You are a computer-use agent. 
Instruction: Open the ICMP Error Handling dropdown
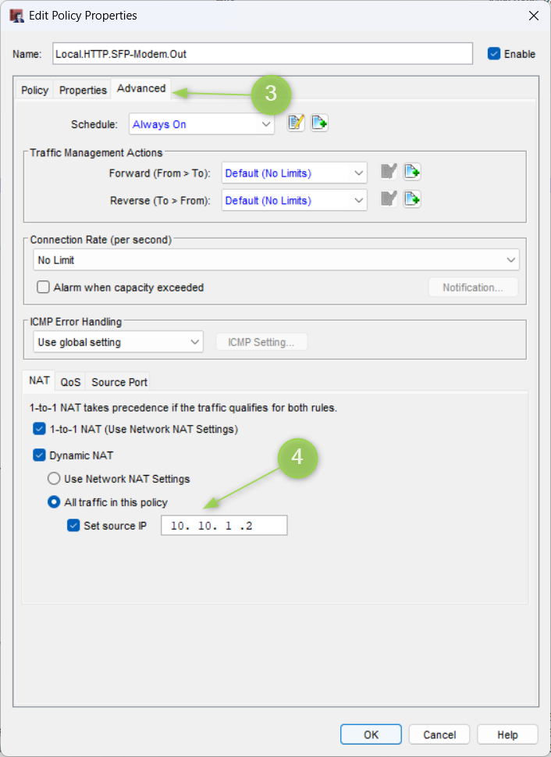point(119,342)
